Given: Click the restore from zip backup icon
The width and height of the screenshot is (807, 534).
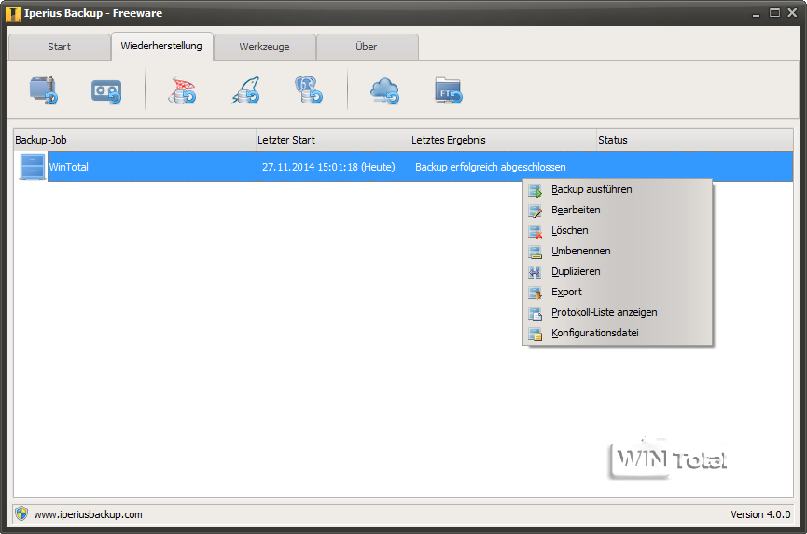Looking at the screenshot, I should [43, 90].
